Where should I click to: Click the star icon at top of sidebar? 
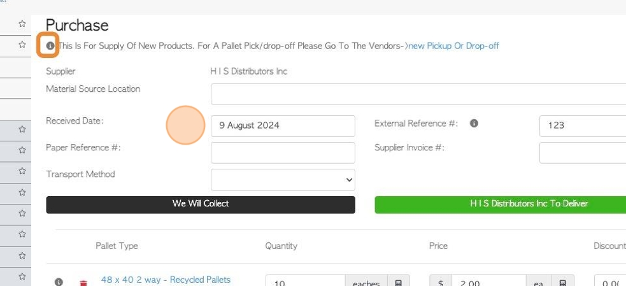coord(22,24)
